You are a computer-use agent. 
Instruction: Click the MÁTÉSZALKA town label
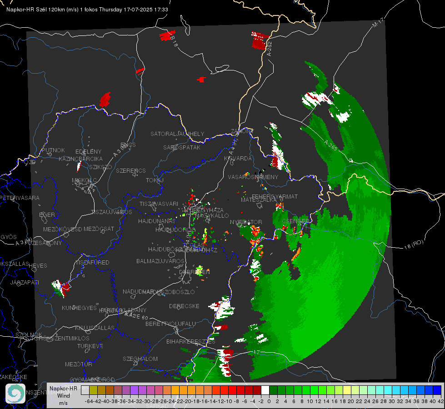tap(259, 200)
